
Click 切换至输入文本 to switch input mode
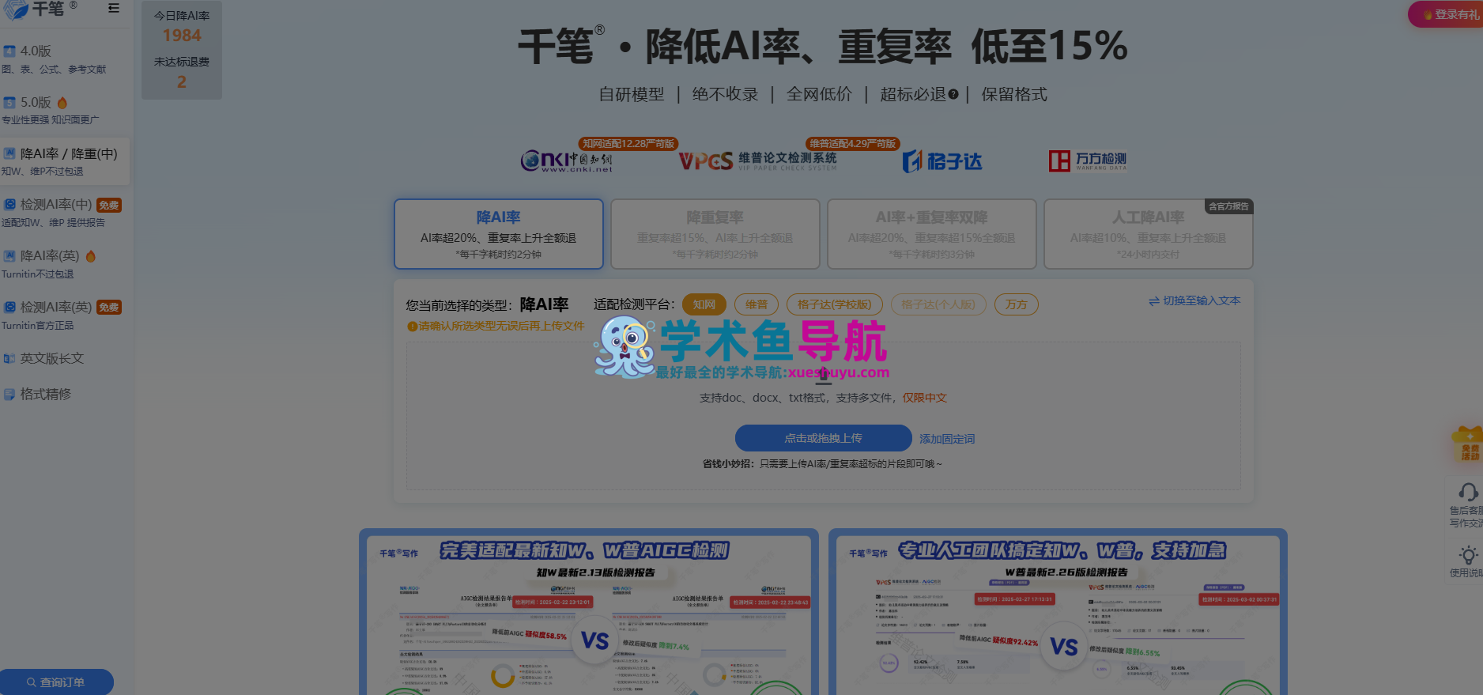tap(1194, 301)
